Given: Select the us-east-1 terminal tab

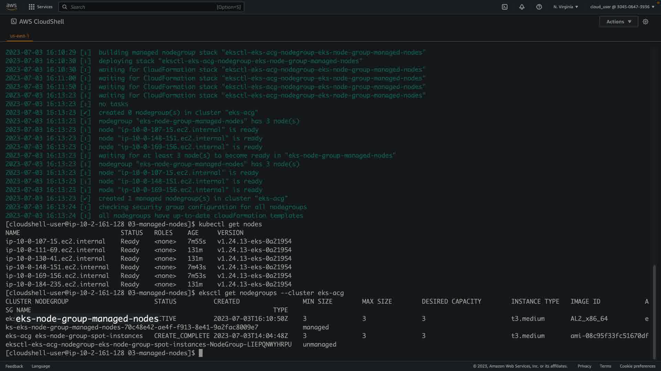Looking at the screenshot, I should click(20, 36).
